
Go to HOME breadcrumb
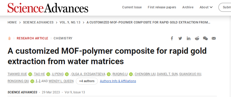[x=12, y=22]
